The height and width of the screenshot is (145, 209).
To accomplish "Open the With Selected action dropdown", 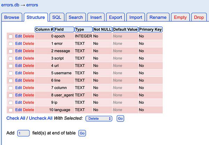I will 99,118.
